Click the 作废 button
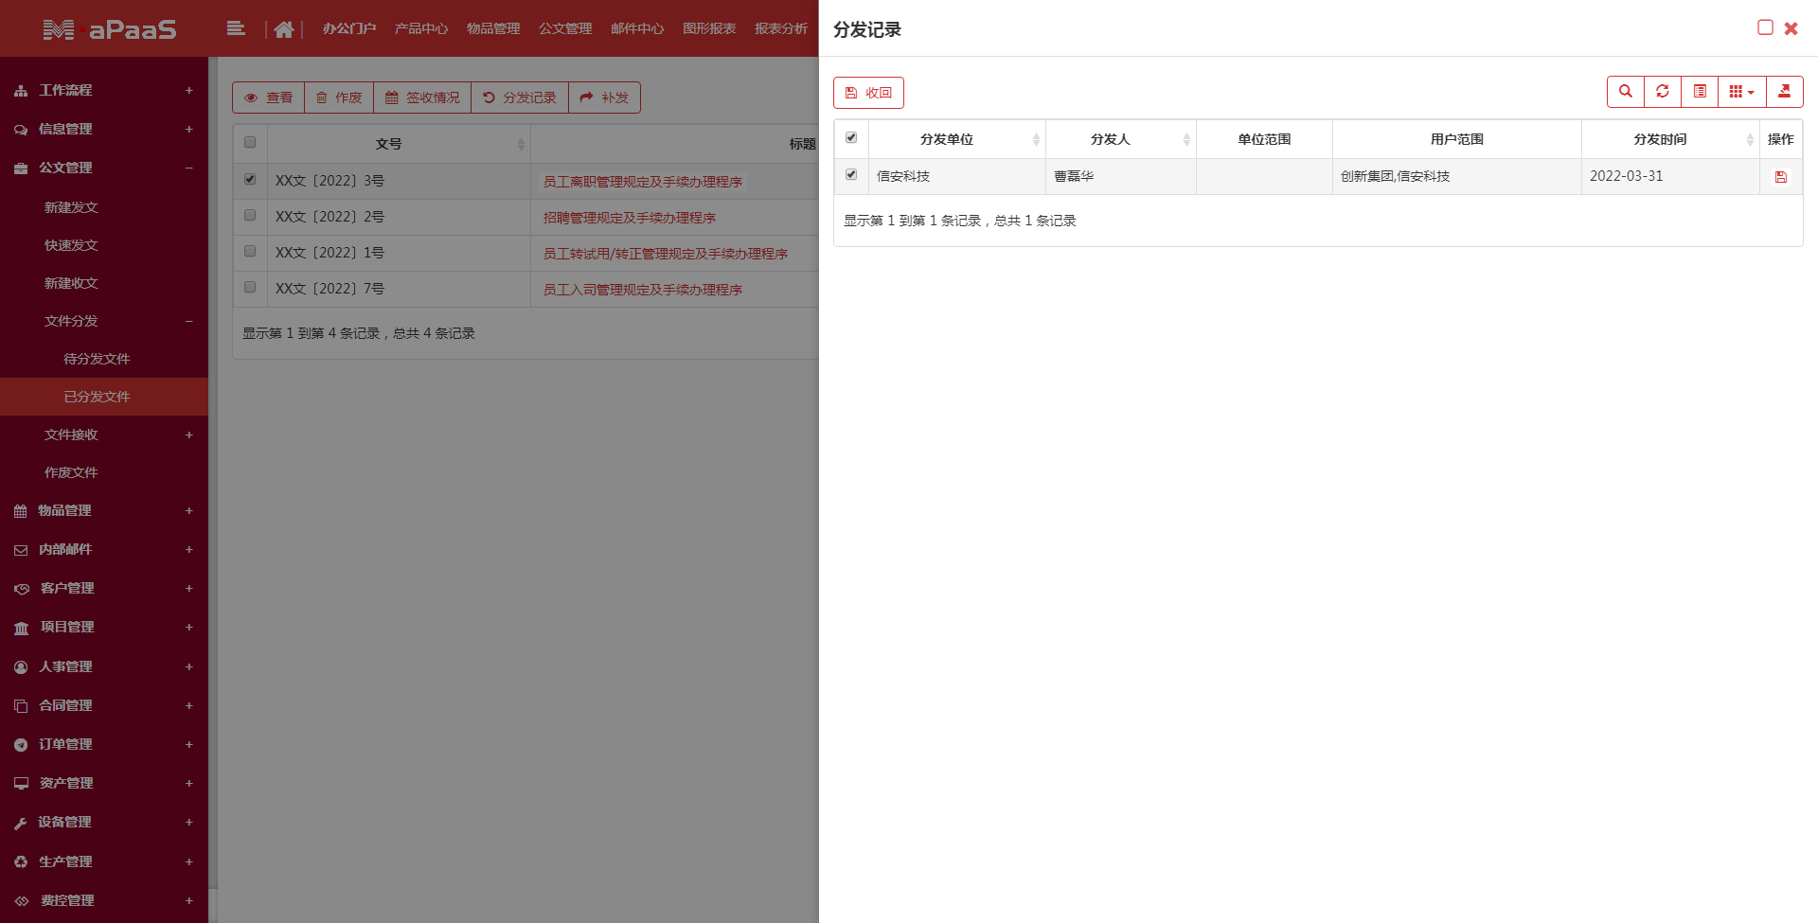Image resolution: width=1818 pixels, height=923 pixels. tap(339, 98)
